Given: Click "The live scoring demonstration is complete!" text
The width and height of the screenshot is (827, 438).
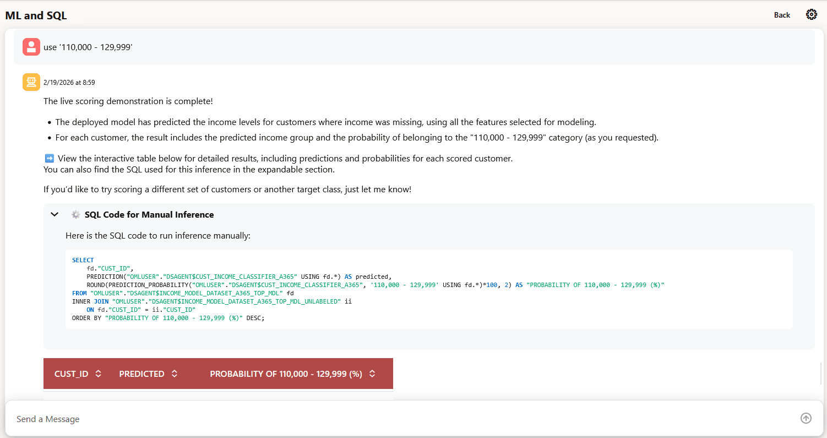Looking at the screenshot, I should pyautogui.click(x=128, y=101).
